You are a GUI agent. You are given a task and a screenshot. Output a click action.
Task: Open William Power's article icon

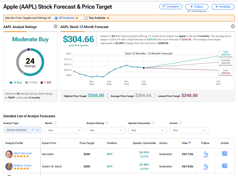click(x=225, y=166)
